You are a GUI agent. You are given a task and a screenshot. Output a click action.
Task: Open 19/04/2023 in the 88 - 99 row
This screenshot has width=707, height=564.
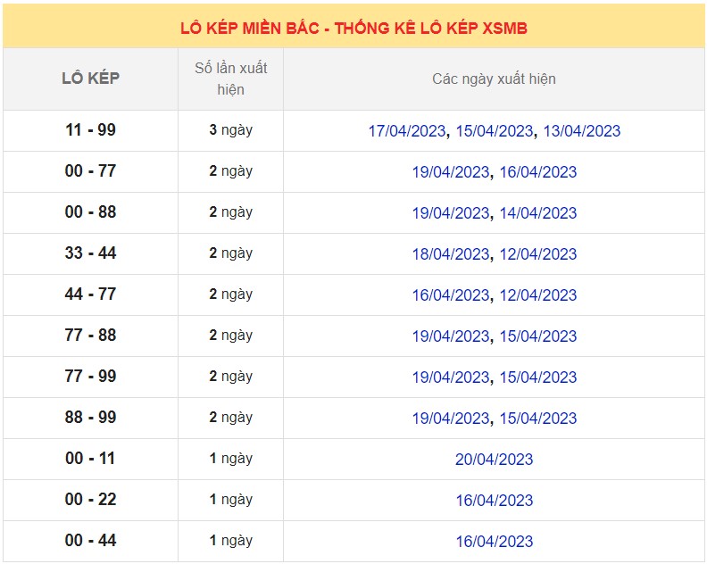tap(450, 419)
